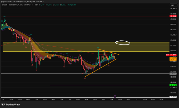Click the KCEX exchange name in legend
This screenshot has height=108, width=179.
(36, 5)
